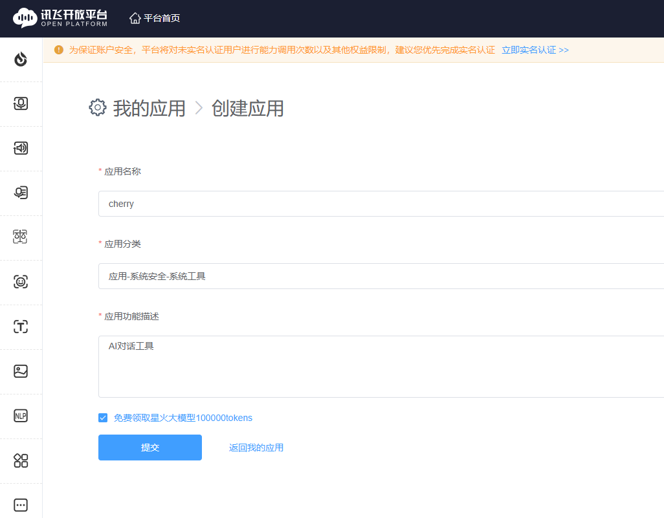The image size is (664, 518).
Task: Click the flame icon in the sidebar
Action: 21,59
